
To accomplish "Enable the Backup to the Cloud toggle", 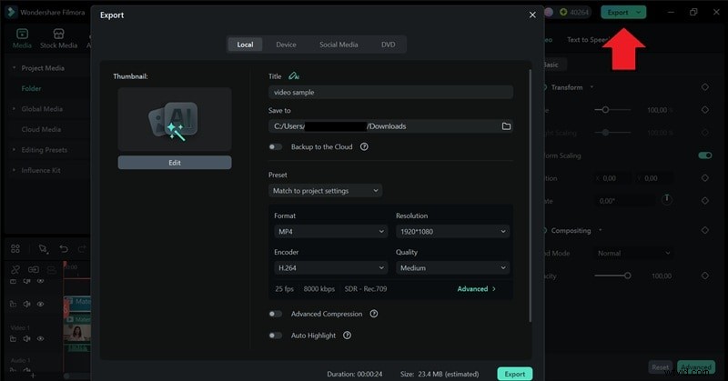I will 275,146.
